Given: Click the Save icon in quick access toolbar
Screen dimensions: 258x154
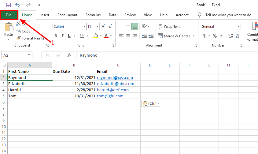Looking at the screenshot, I should [x=8, y=5].
